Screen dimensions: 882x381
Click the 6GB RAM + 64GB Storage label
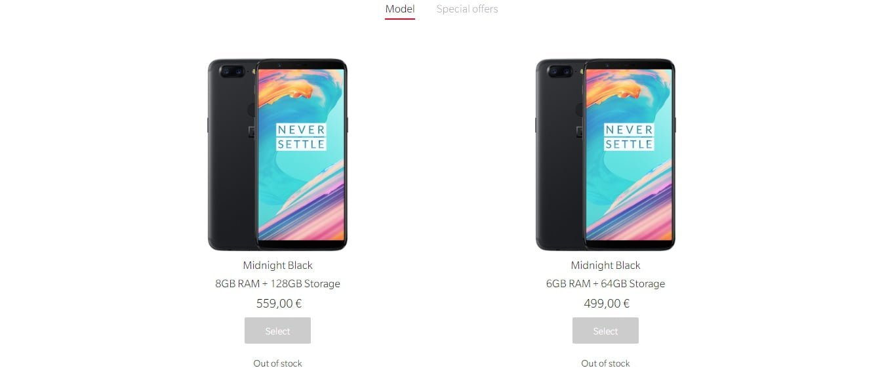pyautogui.click(x=605, y=284)
